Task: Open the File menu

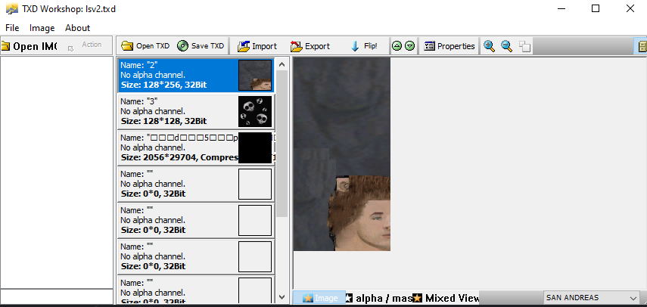Action: point(12,28)
